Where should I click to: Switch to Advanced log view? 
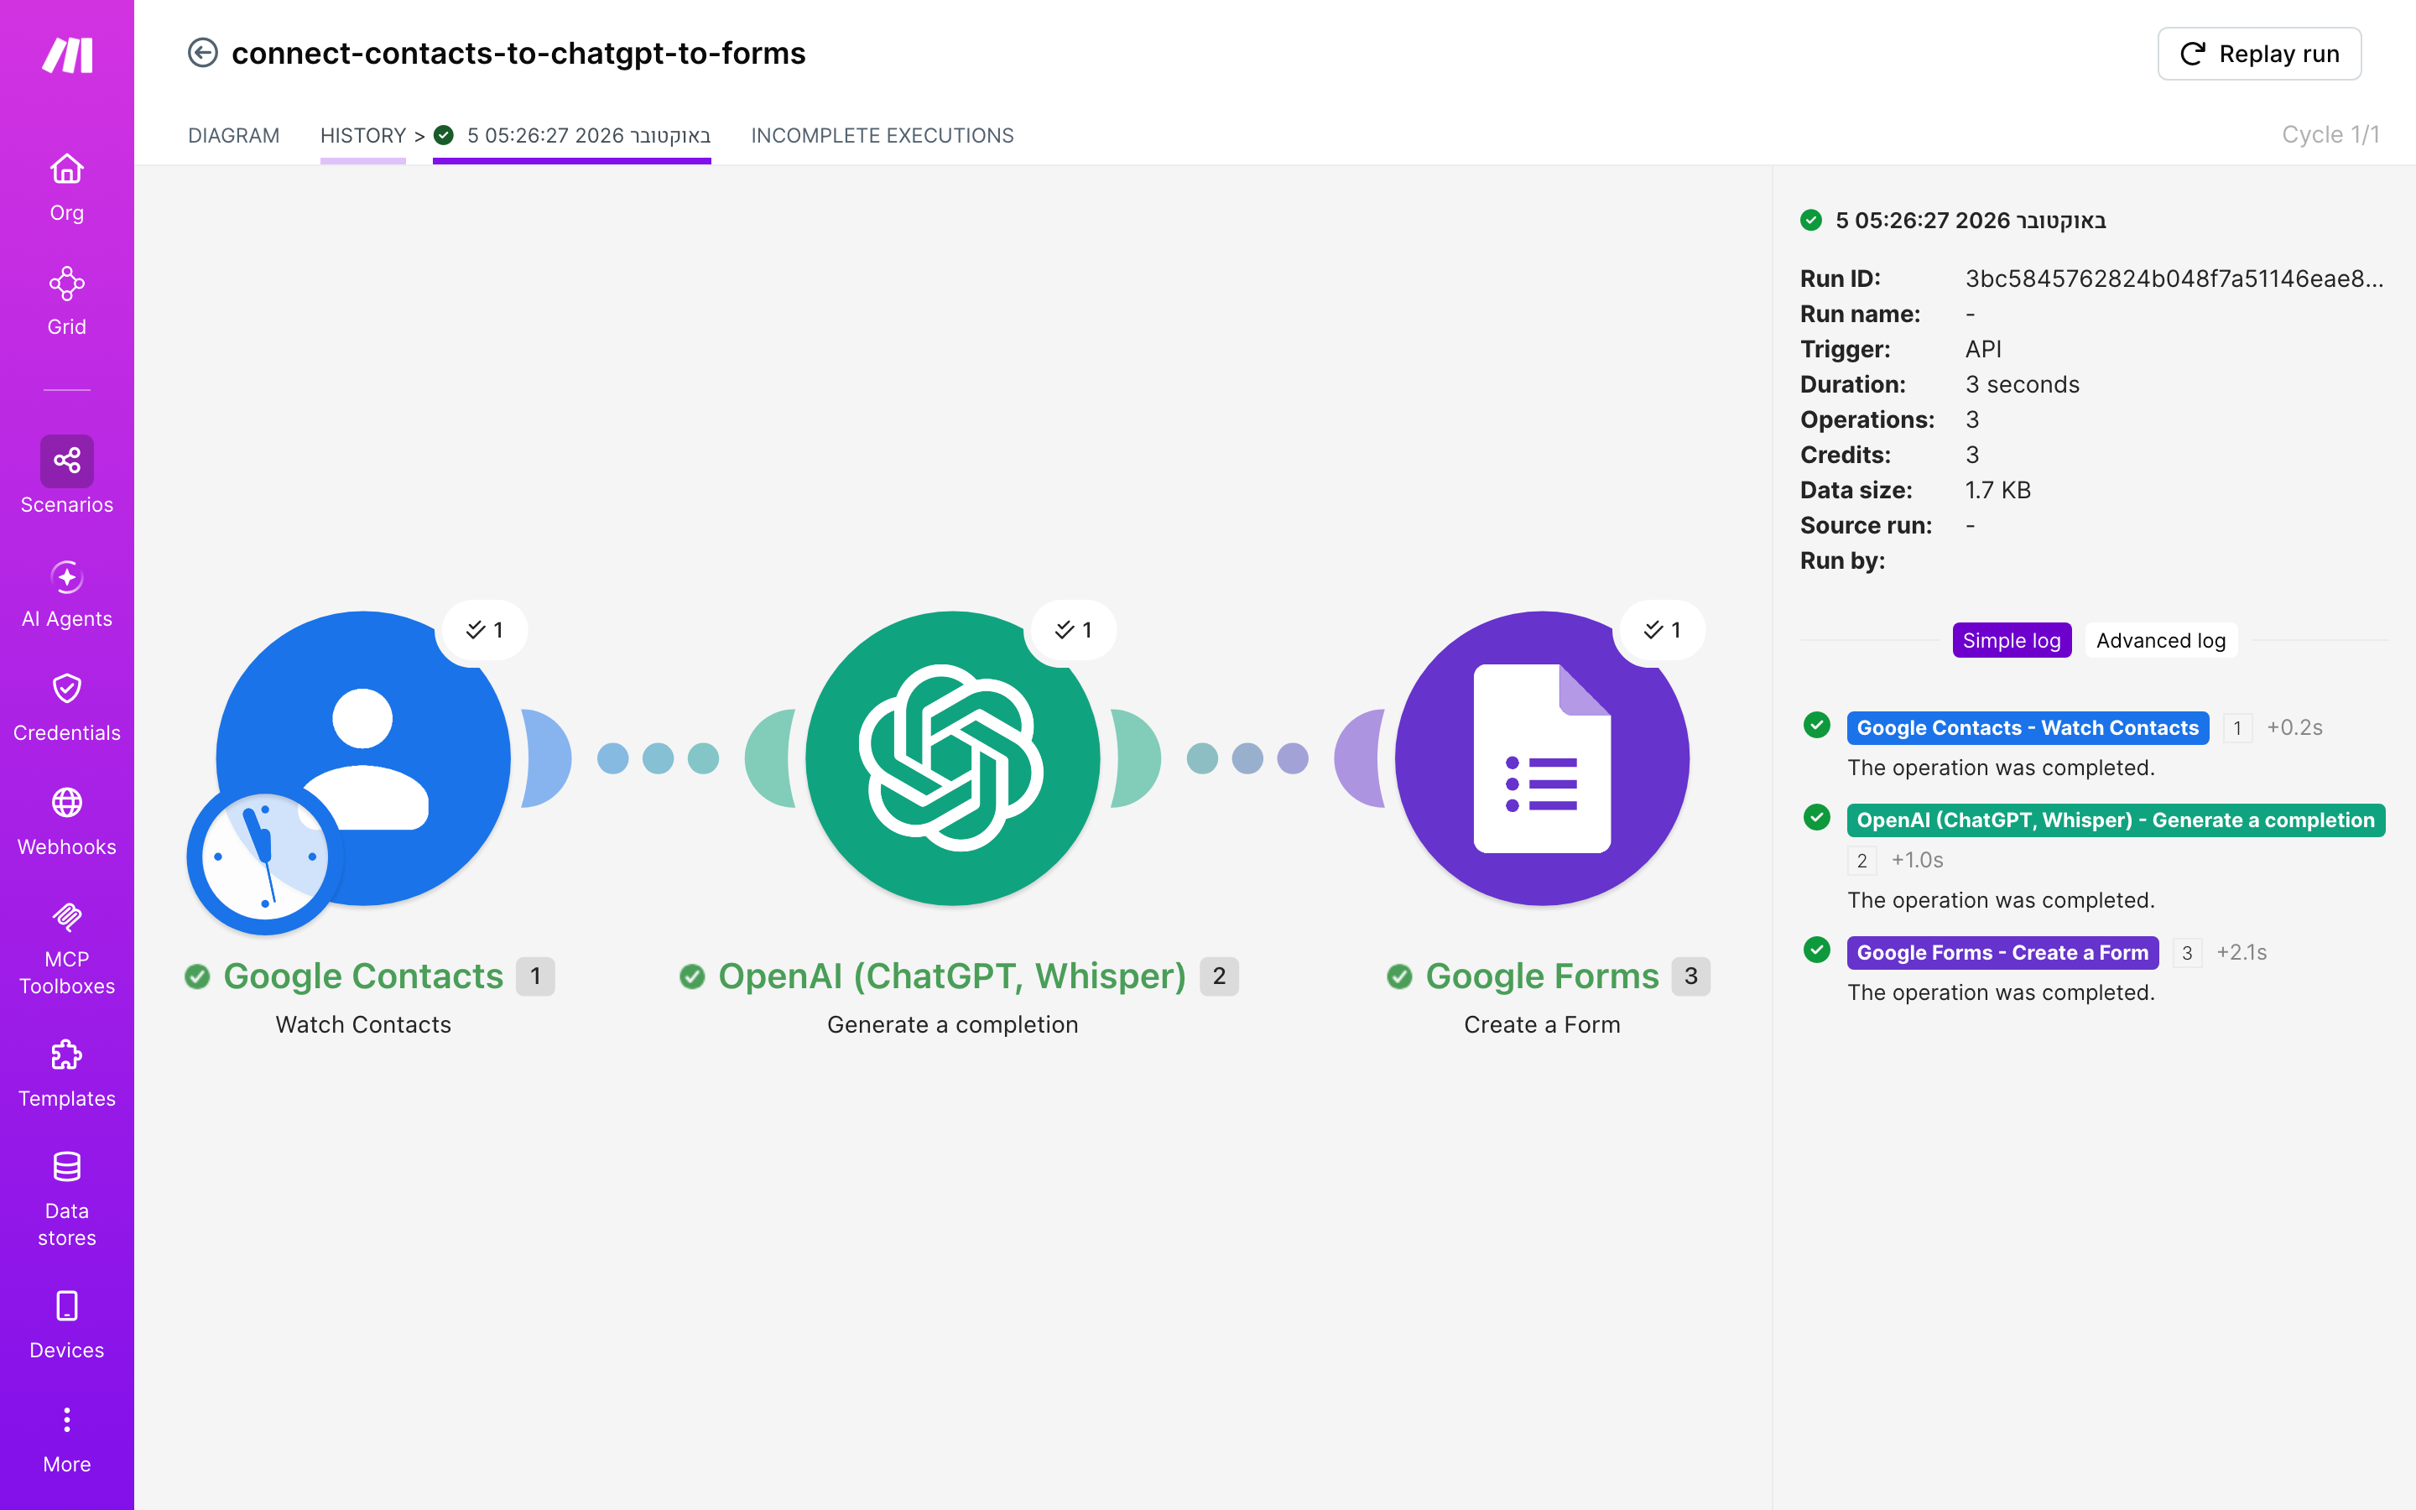click(x=2160, y=640)
